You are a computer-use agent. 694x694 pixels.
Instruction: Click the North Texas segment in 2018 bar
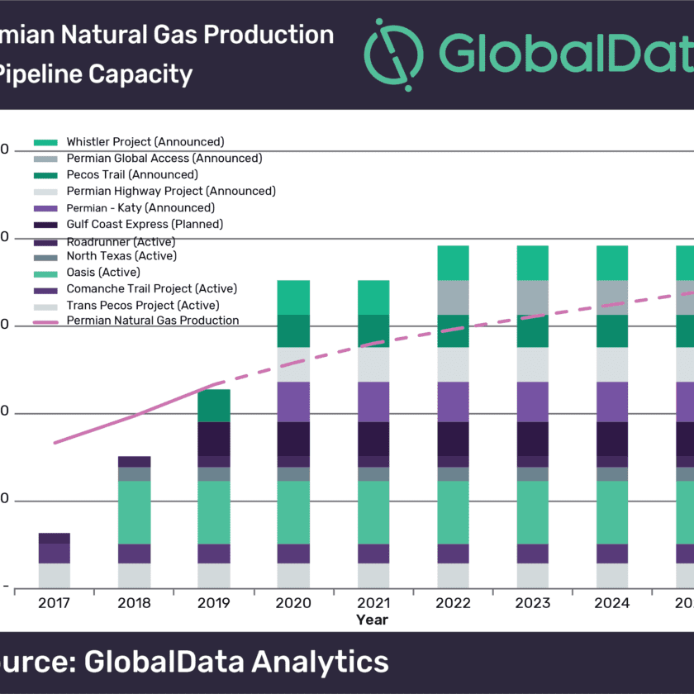pos(134,474)
